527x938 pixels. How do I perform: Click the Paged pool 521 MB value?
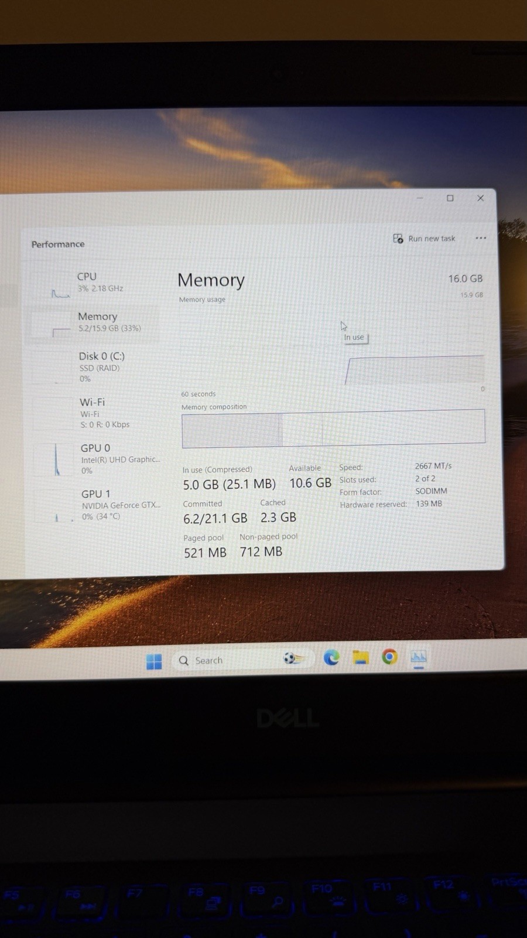pyautogui.click(x=205, y=553)
